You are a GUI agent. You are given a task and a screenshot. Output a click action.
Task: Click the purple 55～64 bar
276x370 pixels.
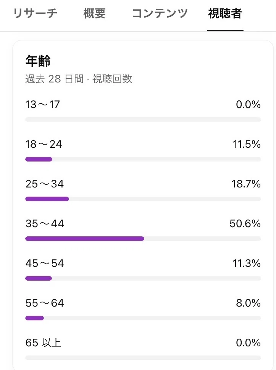coord(34,318)
